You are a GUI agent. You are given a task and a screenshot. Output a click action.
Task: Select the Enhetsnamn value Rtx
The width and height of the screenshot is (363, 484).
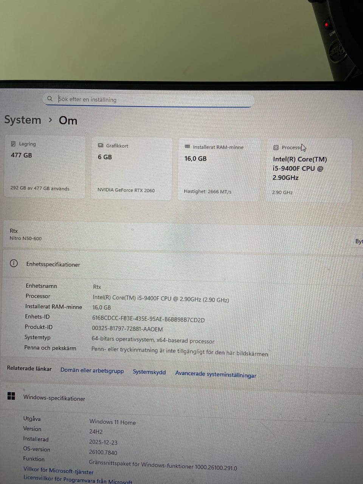tap(97, 287)
